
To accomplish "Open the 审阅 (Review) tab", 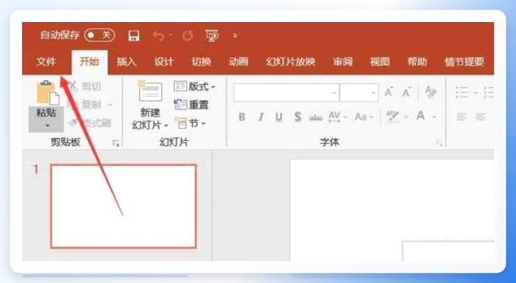I will (342, 62).
